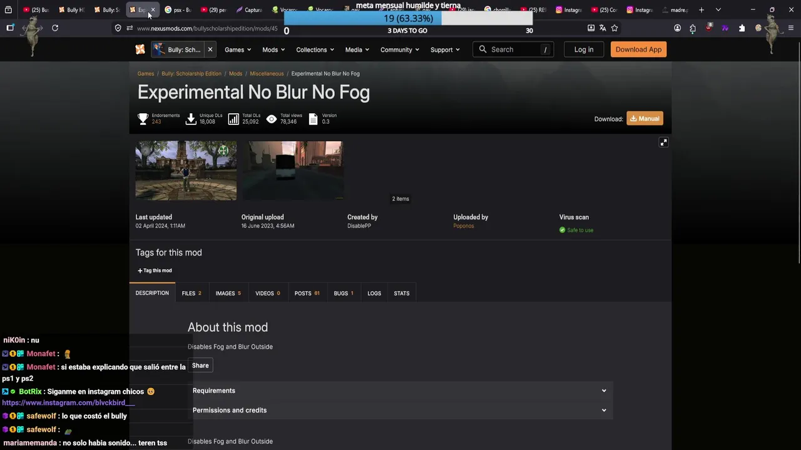This screenshot has height=450, width=801.
Task: Open the browser hamburger menu
Action: point(791,28)
